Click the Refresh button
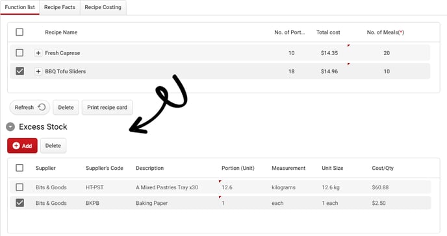 tap(30, 108)
